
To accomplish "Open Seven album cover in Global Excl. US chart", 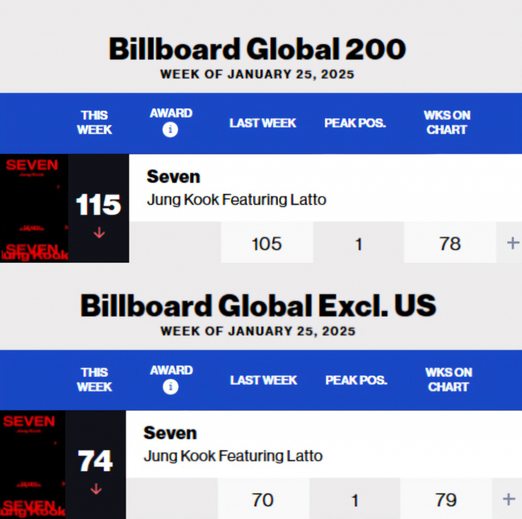I will click(x=33, y=464).
